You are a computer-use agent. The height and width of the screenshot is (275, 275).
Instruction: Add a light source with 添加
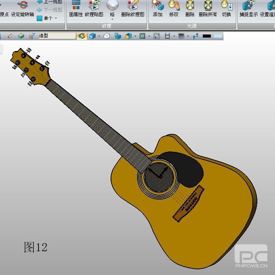158,8
